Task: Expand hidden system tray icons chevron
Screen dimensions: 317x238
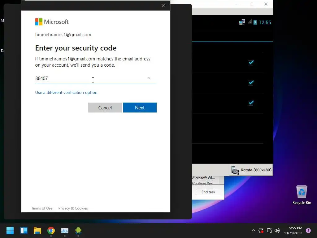Action: pos(253,231)
